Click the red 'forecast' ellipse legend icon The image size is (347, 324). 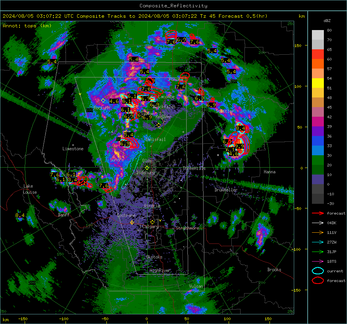(318, 280)
